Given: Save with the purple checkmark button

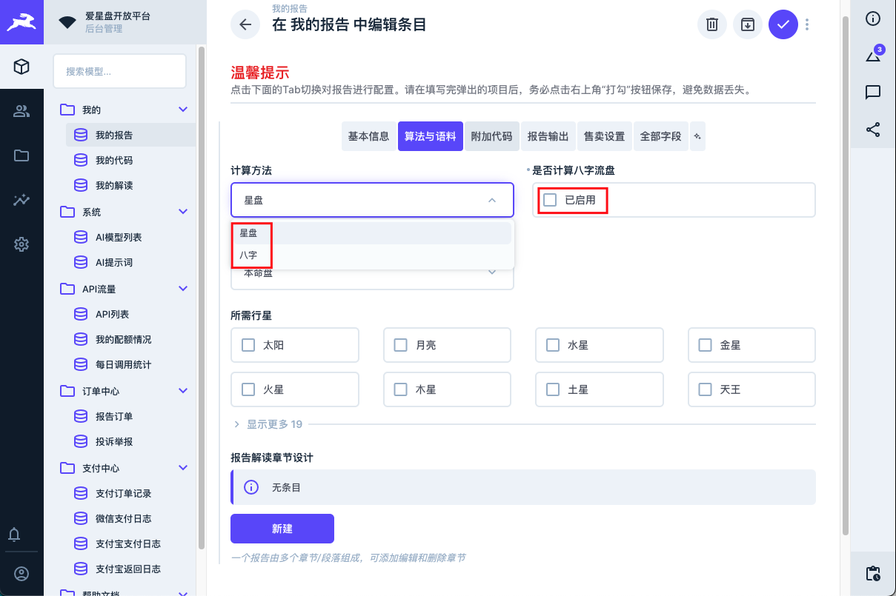Looking at the screenshot, I should 783,24.
